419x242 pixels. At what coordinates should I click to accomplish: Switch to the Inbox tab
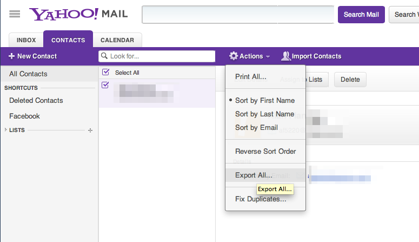(x=26, y=40)
